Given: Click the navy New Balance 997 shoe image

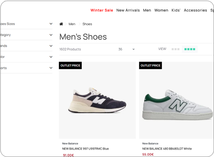Looking at the screenshot, I should [97, 100].
